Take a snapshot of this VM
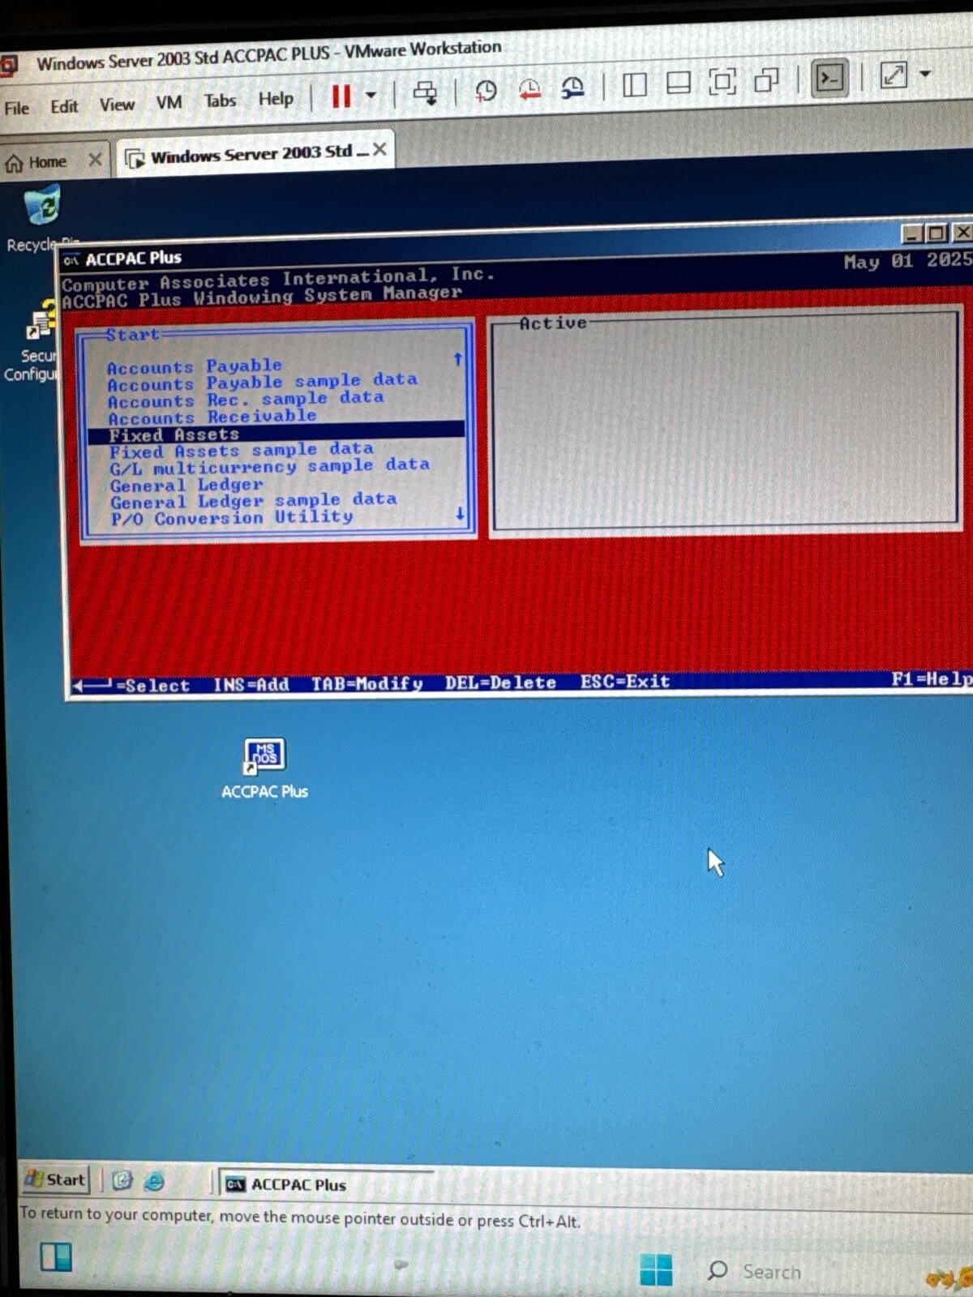This screenshot has height=1297, width=973. pyautogui.click(x=486, y=91)
